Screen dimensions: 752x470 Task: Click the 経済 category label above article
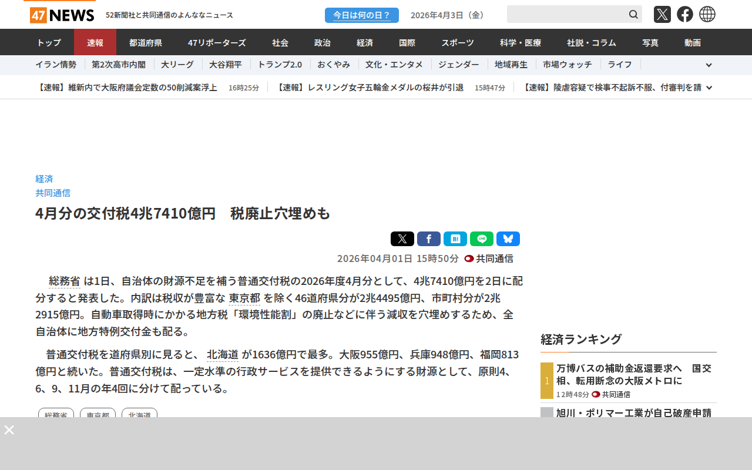tap(44, 179)
